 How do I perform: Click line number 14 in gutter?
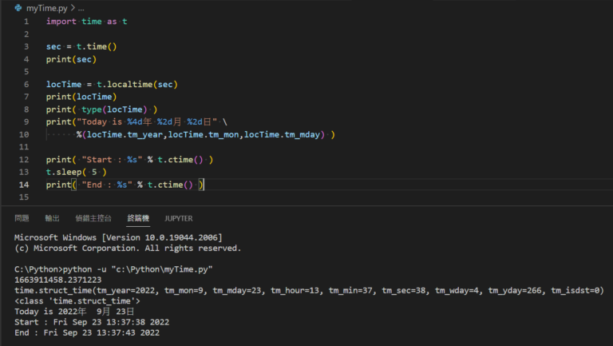click(24, 185)
